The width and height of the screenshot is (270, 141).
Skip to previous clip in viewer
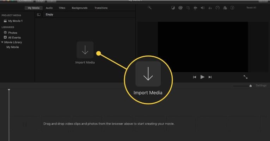click(195, 77)
